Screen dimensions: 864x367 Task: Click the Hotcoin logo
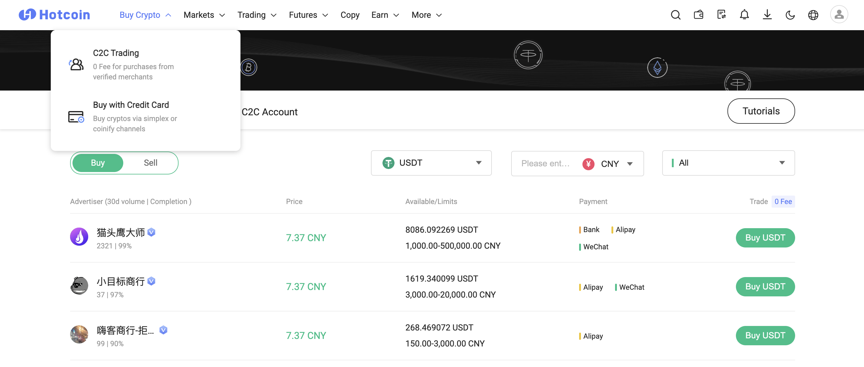pos(54,15)
